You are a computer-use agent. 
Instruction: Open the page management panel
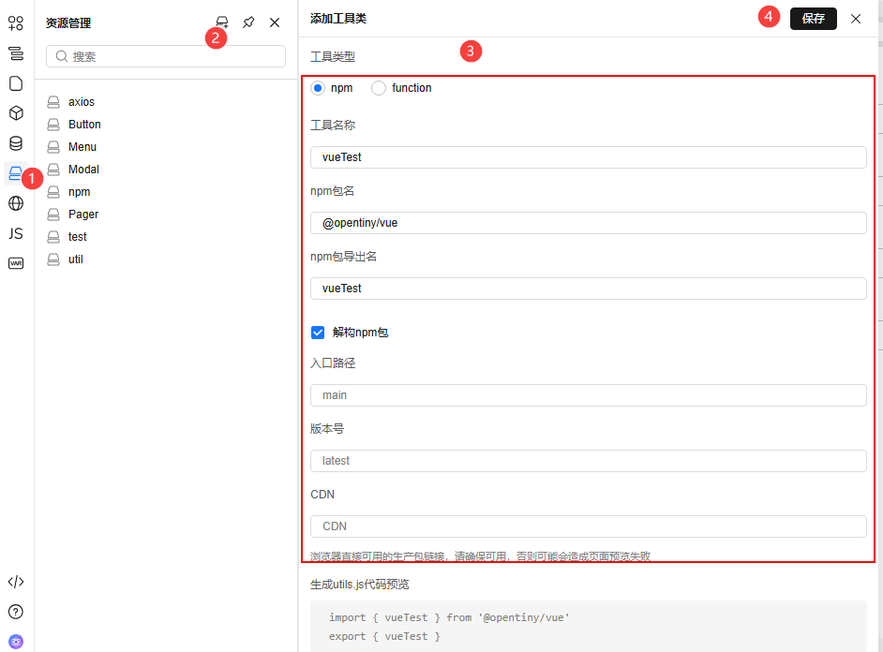tap(15, 83)
